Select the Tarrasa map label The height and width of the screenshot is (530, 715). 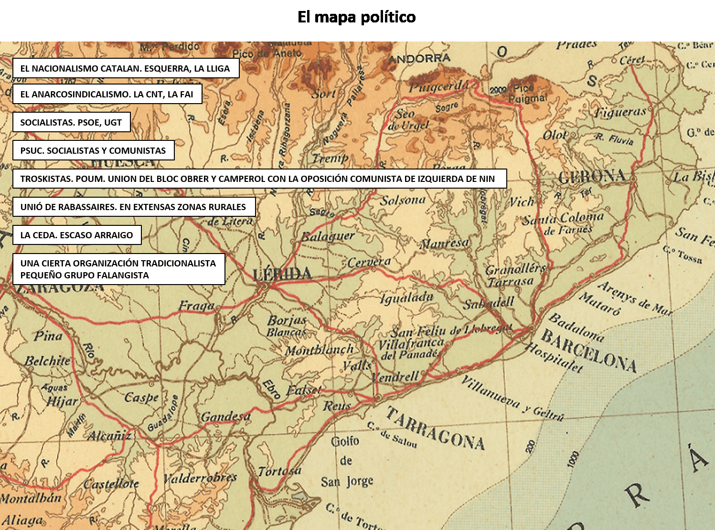tap(510, 282)
